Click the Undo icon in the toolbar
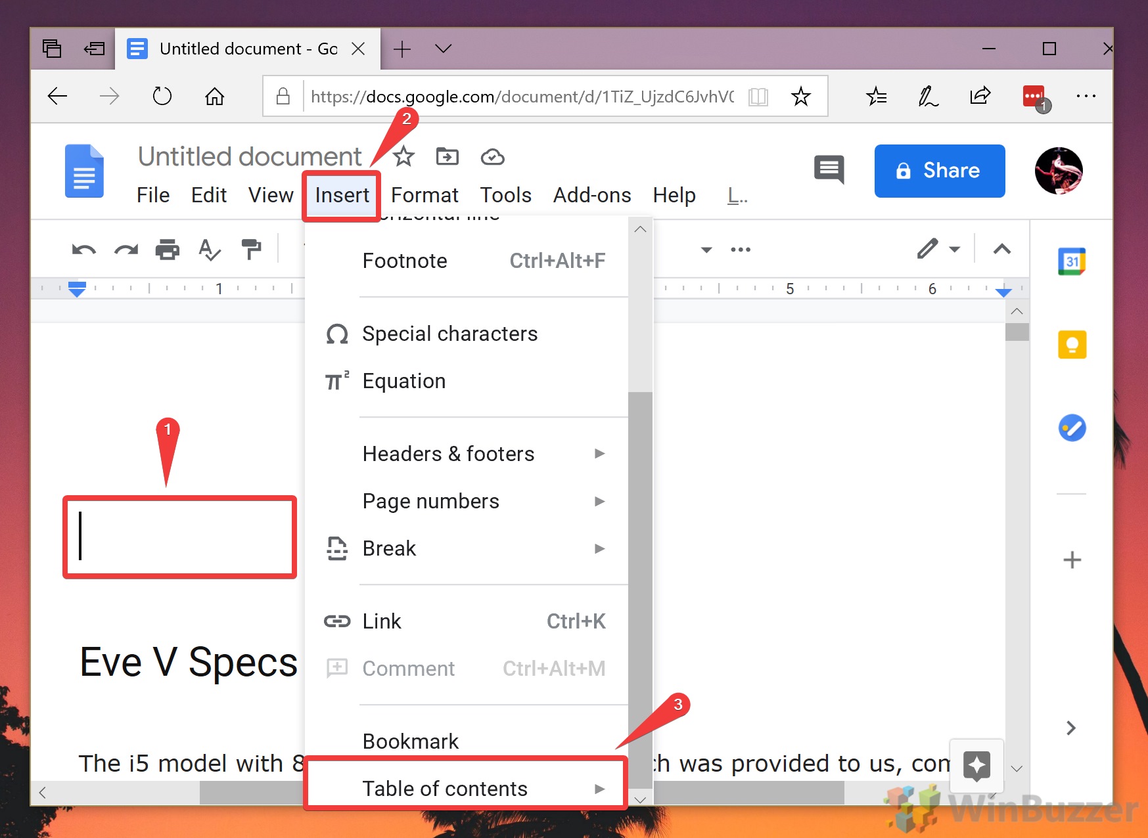This screenshot has height=838, width=1148. click(x=83, y=250)
